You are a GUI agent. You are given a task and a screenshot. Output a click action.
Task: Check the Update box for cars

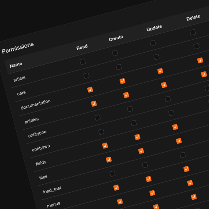coord(156,57)
